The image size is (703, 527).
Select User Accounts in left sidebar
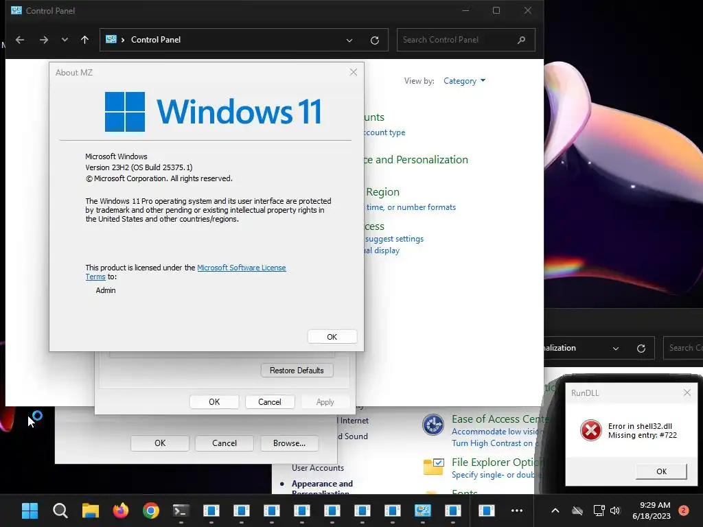click(318, 468)
